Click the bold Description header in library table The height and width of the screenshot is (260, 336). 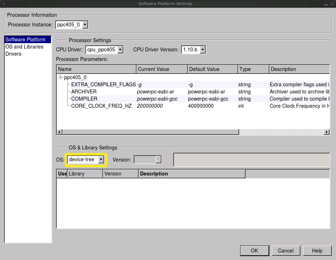[x=192, y=174]
